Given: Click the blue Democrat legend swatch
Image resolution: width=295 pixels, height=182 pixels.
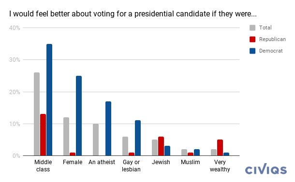Looking at the screenshot, I should pos(252,51).
